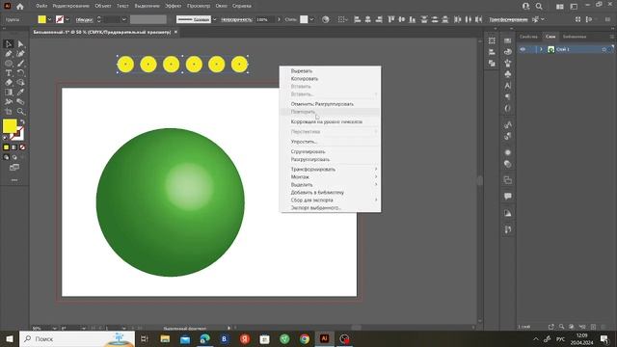
Task: Open the Файл menu
Action: [41, 7]
